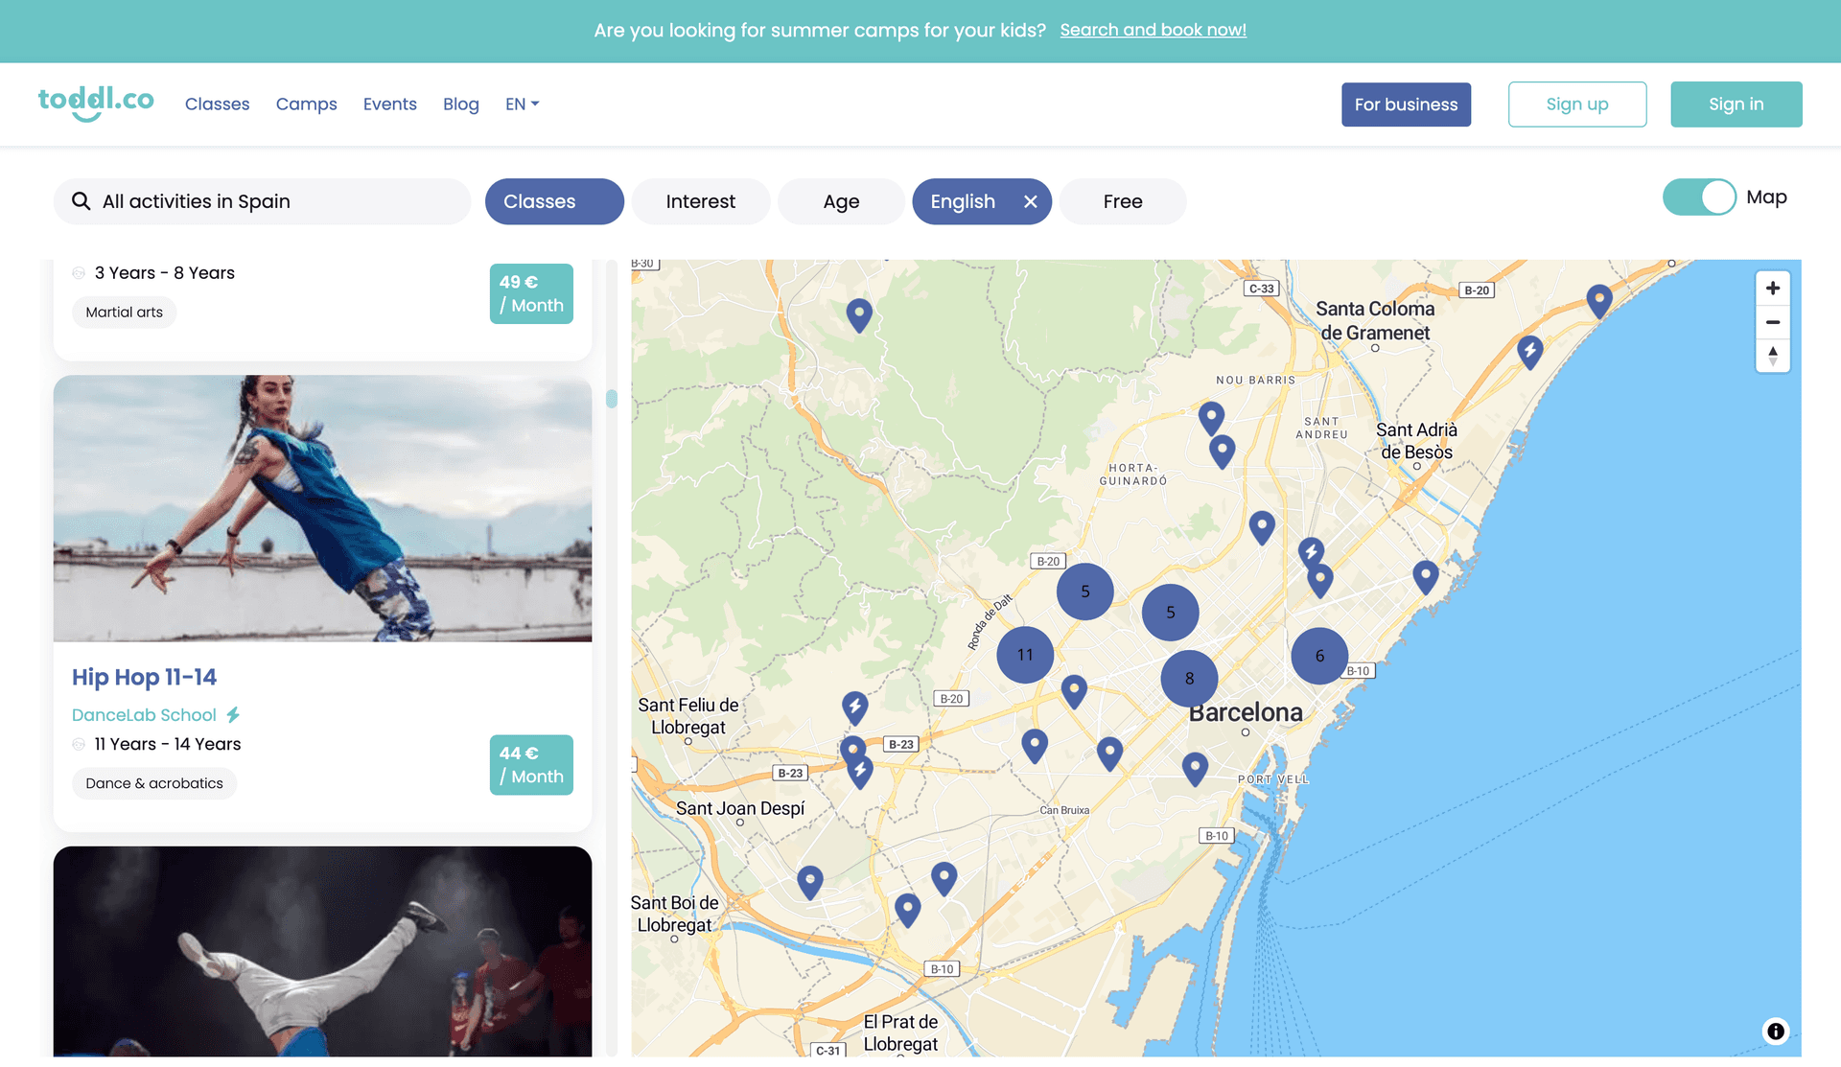Remove the English filter tag
The height and width of the screenshot is (1067, 1841).
click(1029, 200)
